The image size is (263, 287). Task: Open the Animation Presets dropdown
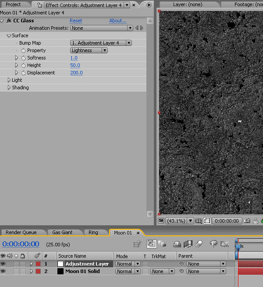(x=102, y=28)
